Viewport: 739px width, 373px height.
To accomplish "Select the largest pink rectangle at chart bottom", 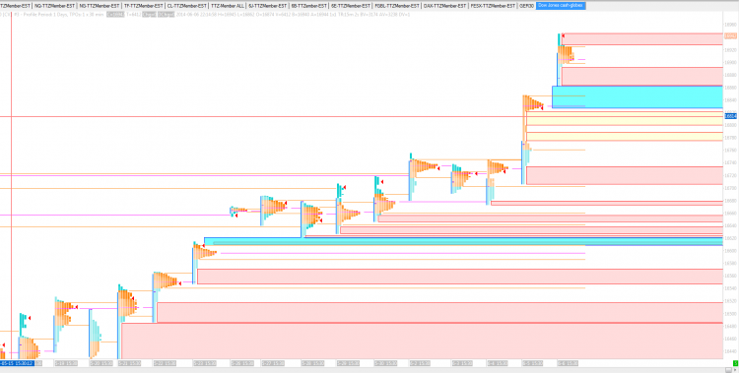I will click(422, 341).
